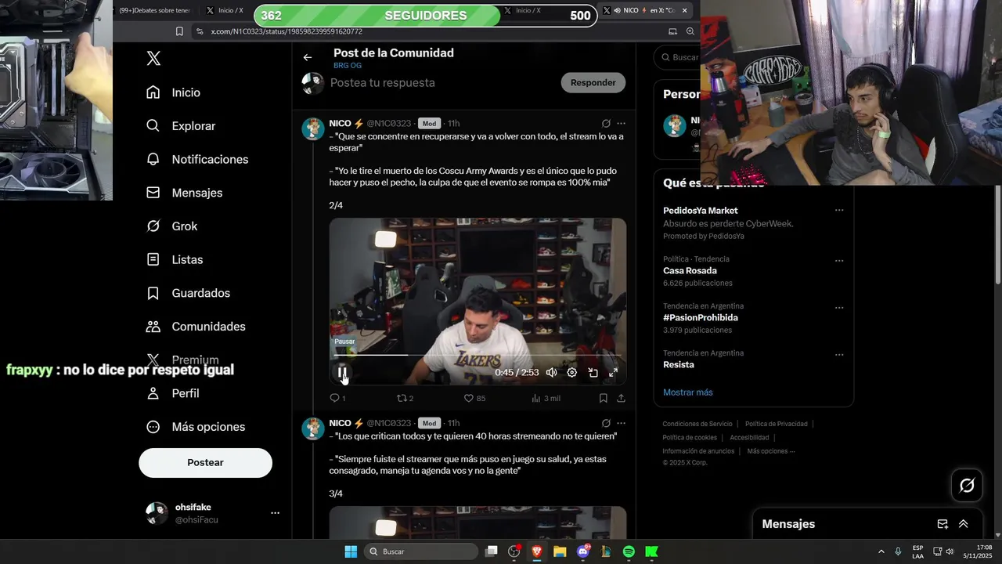
Task: Open Explorar in the sidebar
Action: (x=181, y=126)
